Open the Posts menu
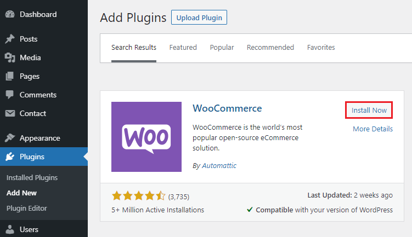This screenshot has height=237, width=412. (x=29, y=39)
